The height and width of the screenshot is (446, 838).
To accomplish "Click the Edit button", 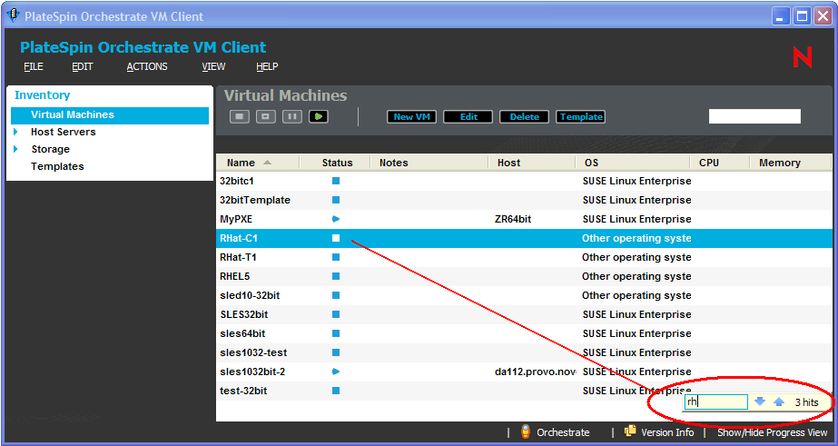I will [468, 116].
